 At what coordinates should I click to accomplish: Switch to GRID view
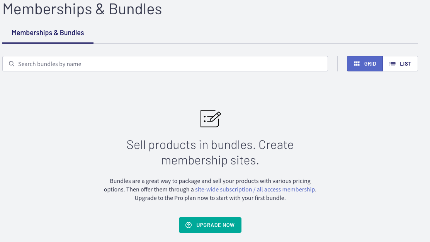pos(365,64)
